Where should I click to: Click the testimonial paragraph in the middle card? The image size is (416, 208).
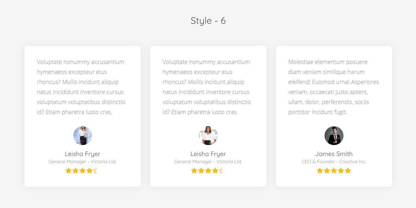(x=207, y=87)
